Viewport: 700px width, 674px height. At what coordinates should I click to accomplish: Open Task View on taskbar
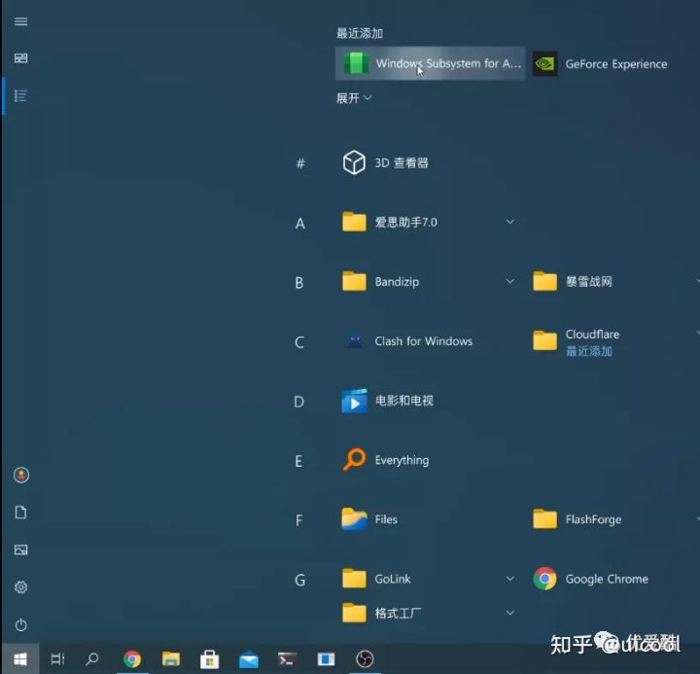click(57, 658)
